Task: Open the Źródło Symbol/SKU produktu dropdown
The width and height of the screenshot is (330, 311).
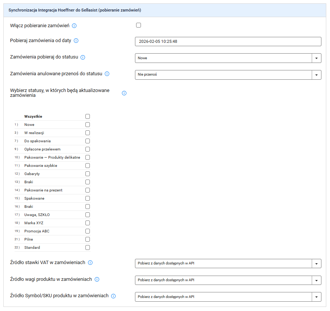Action: coord(228,297)
